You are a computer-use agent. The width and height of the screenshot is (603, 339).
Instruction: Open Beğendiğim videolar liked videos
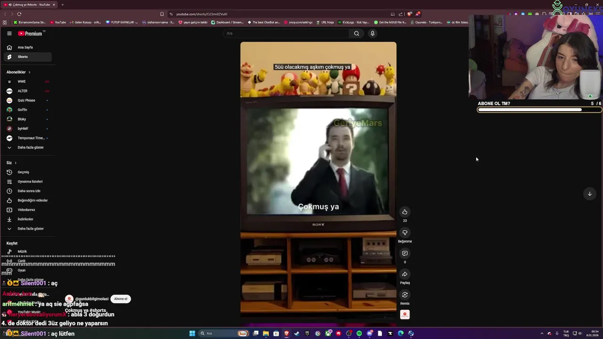[28, 200]
